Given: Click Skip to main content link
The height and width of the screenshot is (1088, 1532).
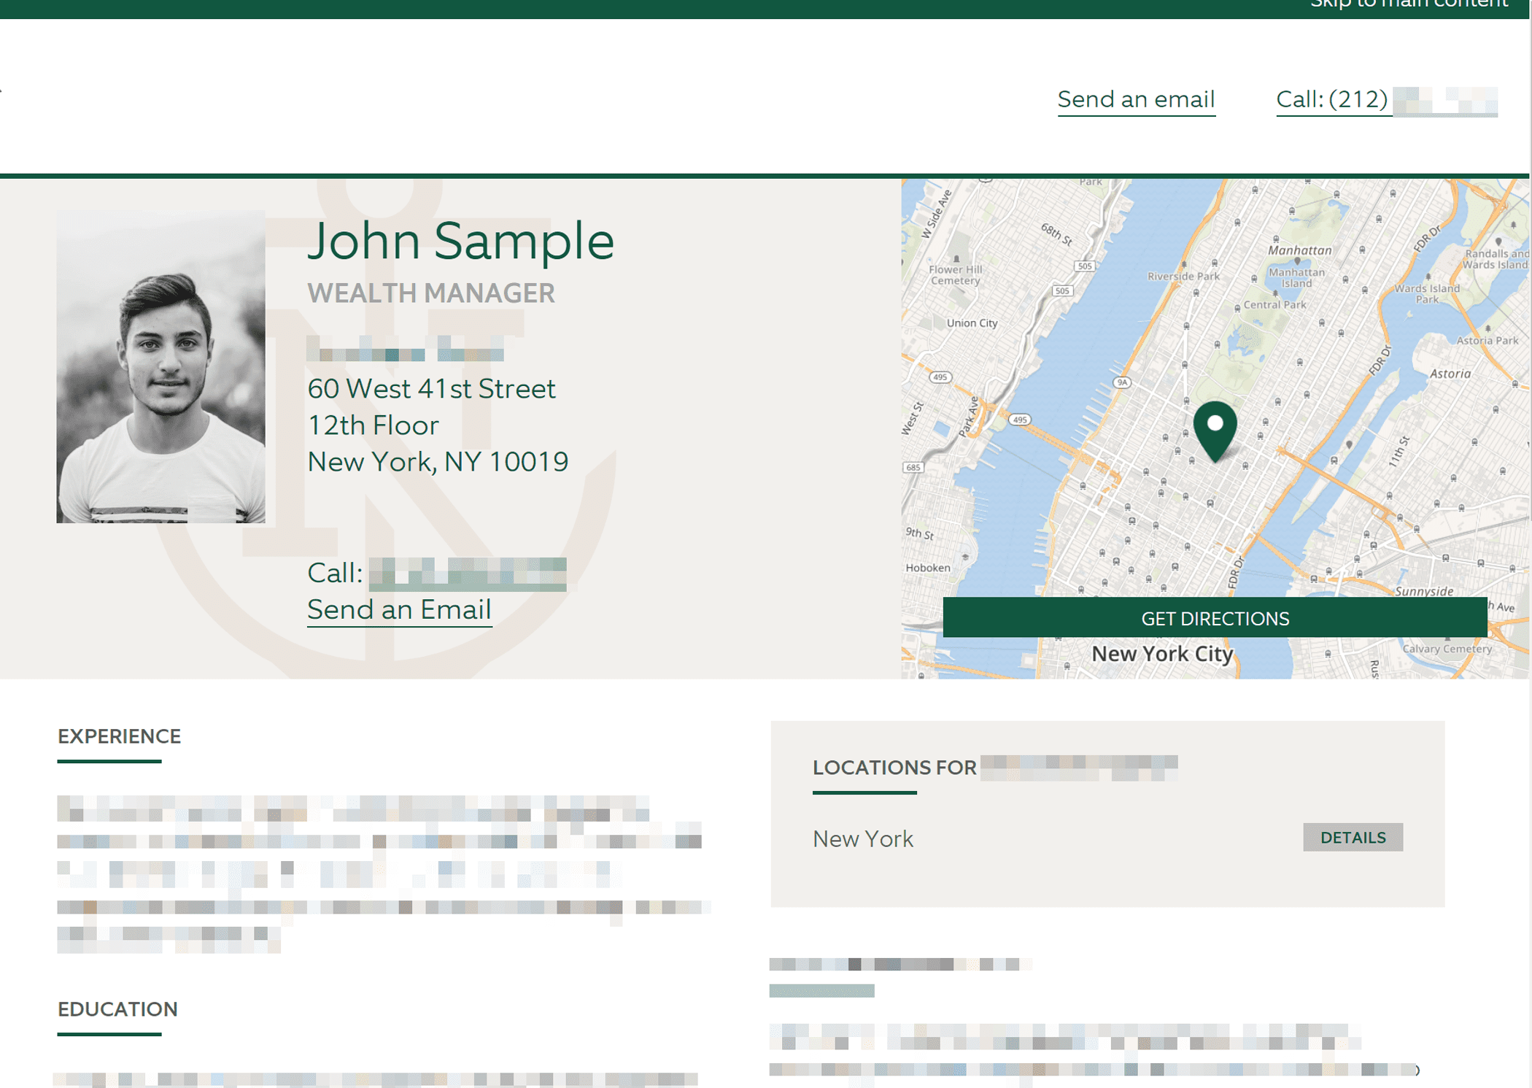Looking at the screenshot, I should [1408, 4].
